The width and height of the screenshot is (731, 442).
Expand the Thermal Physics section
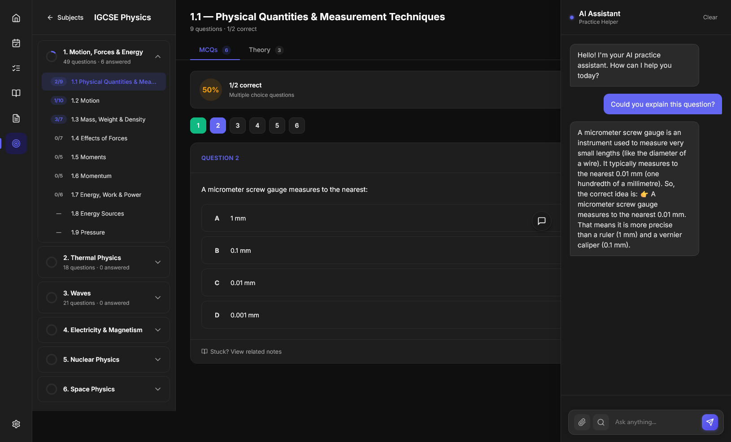tap(158, 262)
